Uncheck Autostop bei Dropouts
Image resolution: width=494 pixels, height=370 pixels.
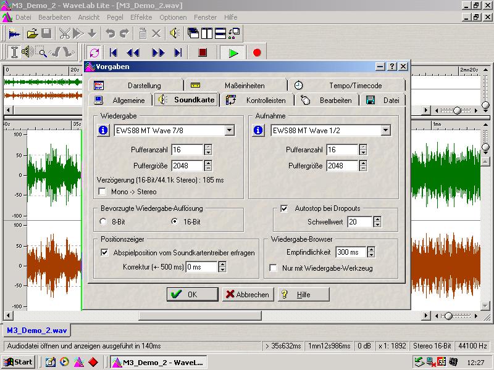point(284,208)
